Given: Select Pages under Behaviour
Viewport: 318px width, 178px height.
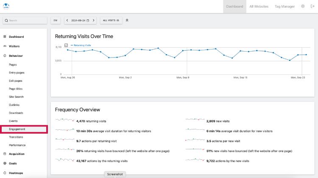Looking at the screenshot, I should click(13, 65).
